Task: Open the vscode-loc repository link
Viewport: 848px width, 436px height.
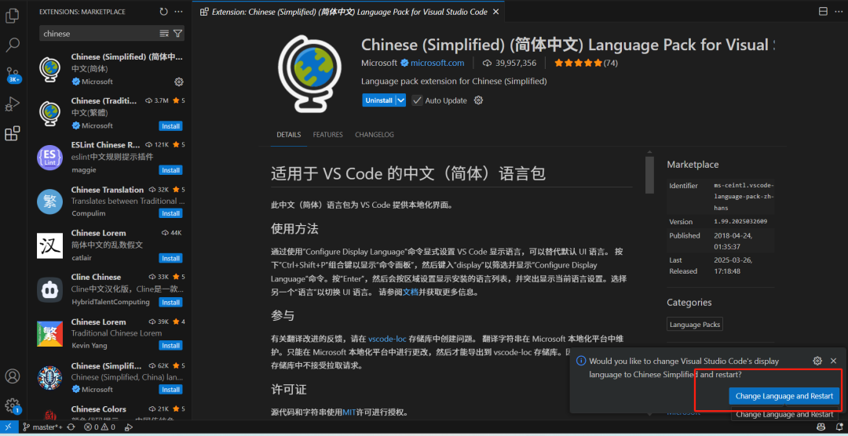Action: 387,340
